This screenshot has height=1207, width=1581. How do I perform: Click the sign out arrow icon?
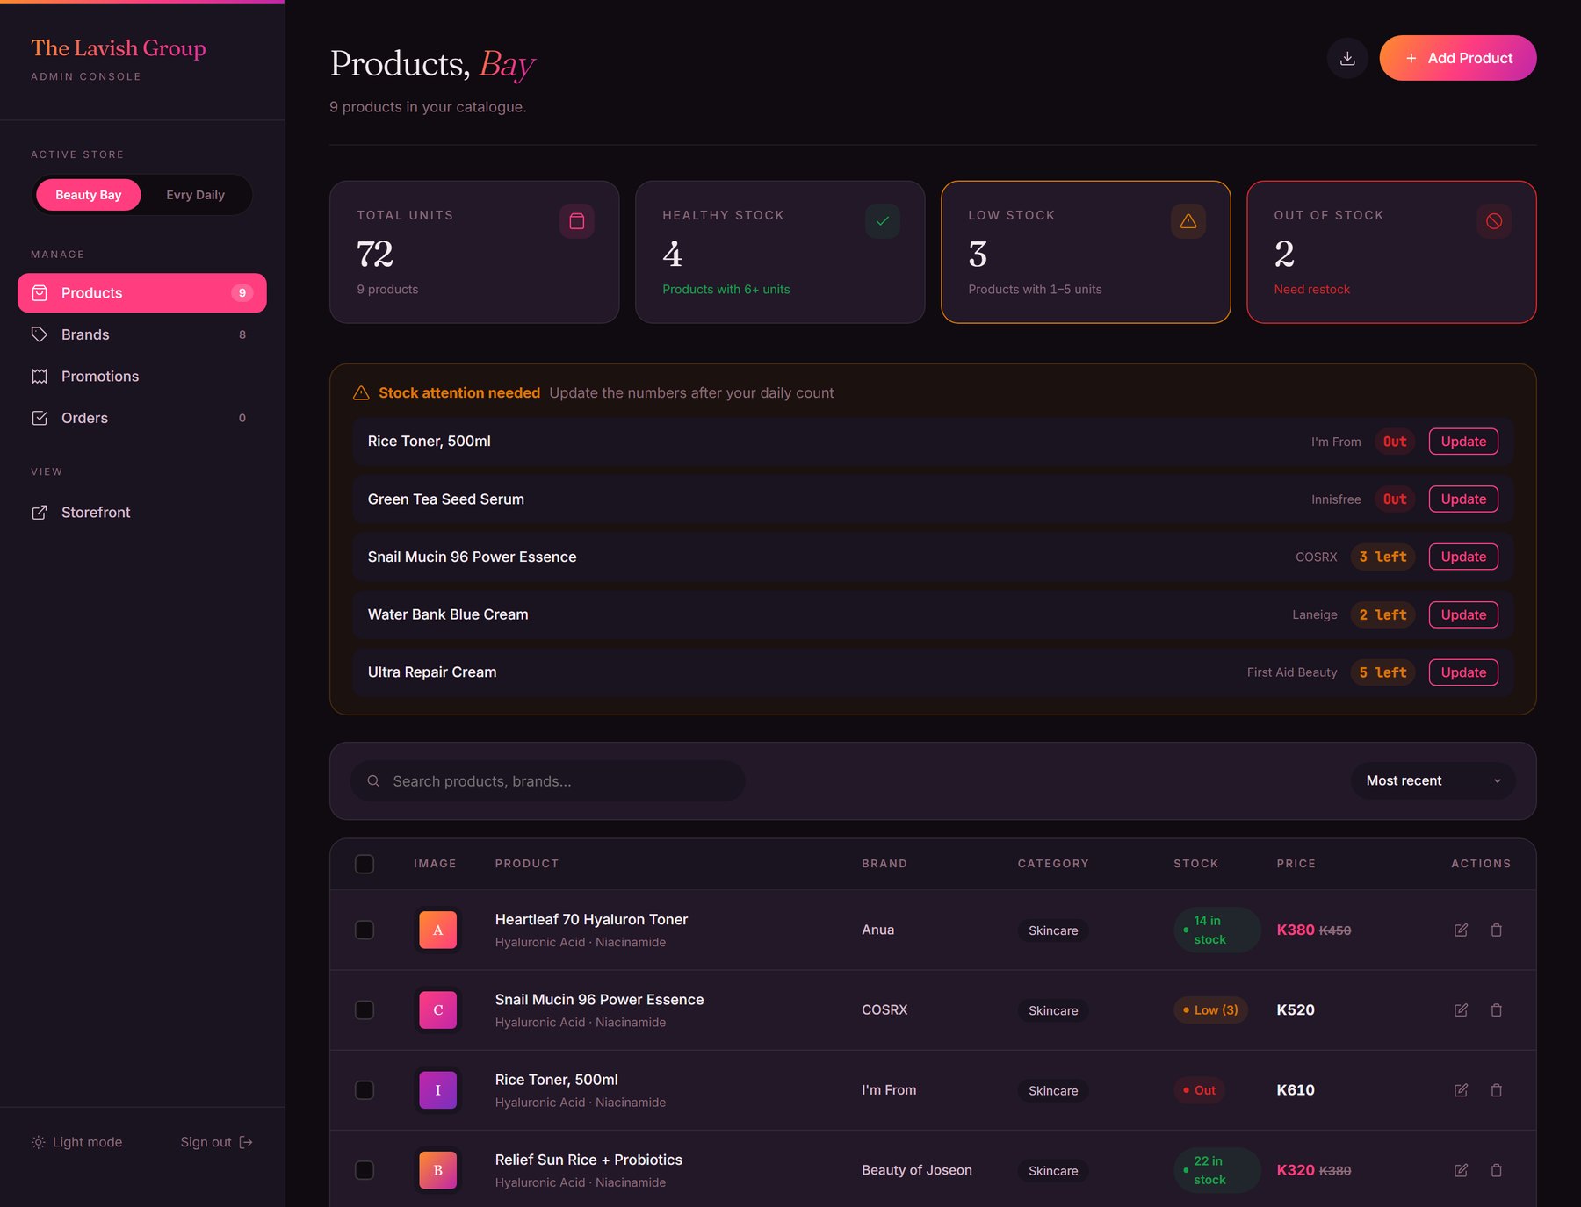pyautogui.click(x=246, y=1142)
